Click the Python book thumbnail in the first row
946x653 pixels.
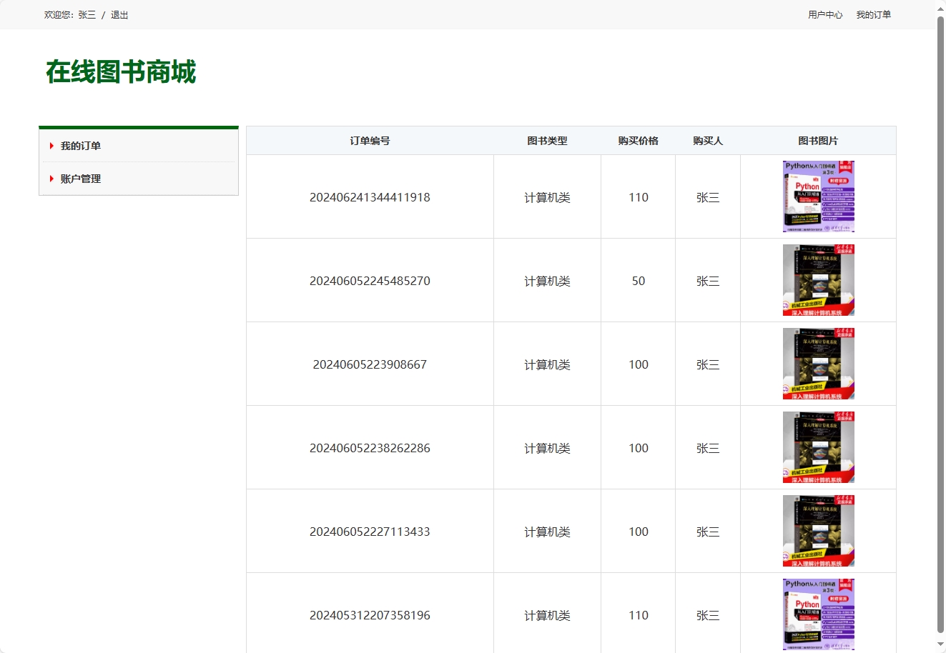818,196
